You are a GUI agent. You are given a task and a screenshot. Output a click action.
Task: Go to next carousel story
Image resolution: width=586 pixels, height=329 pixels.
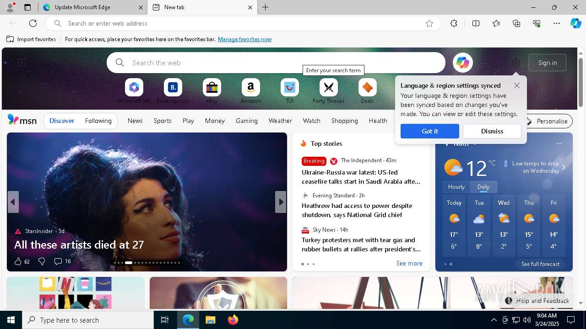281,202
